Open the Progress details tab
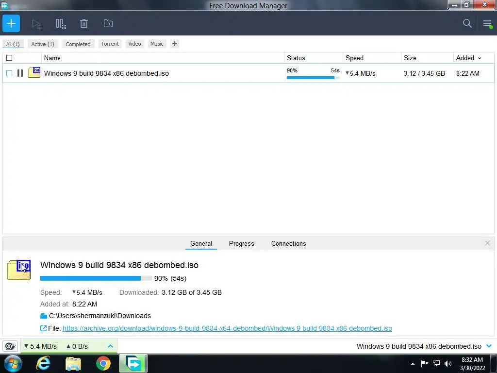The image size is (497, 373). click(x=242, y=244)
